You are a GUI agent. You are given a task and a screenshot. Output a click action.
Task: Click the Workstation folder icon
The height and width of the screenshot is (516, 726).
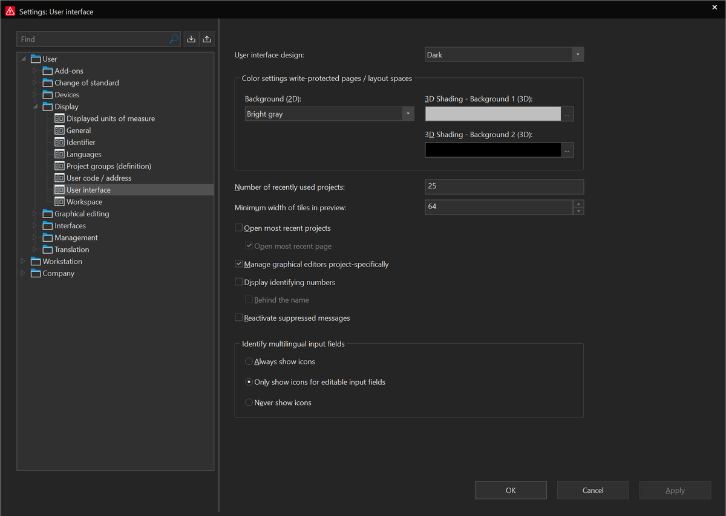36,262
